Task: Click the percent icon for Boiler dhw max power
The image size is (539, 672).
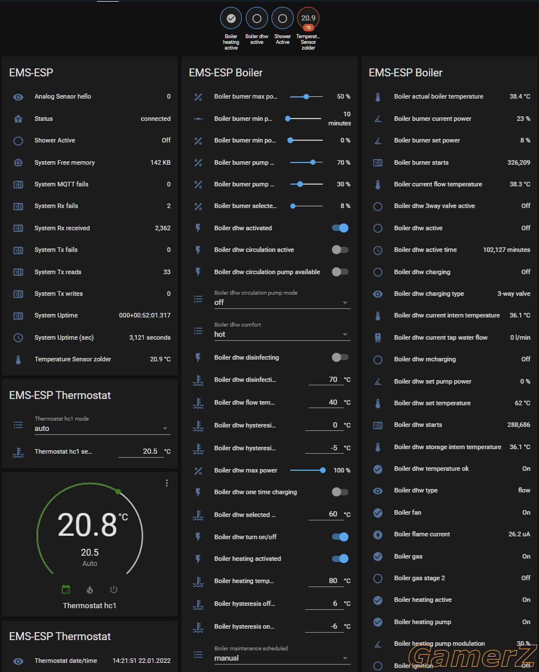Action: coord(198,471)
